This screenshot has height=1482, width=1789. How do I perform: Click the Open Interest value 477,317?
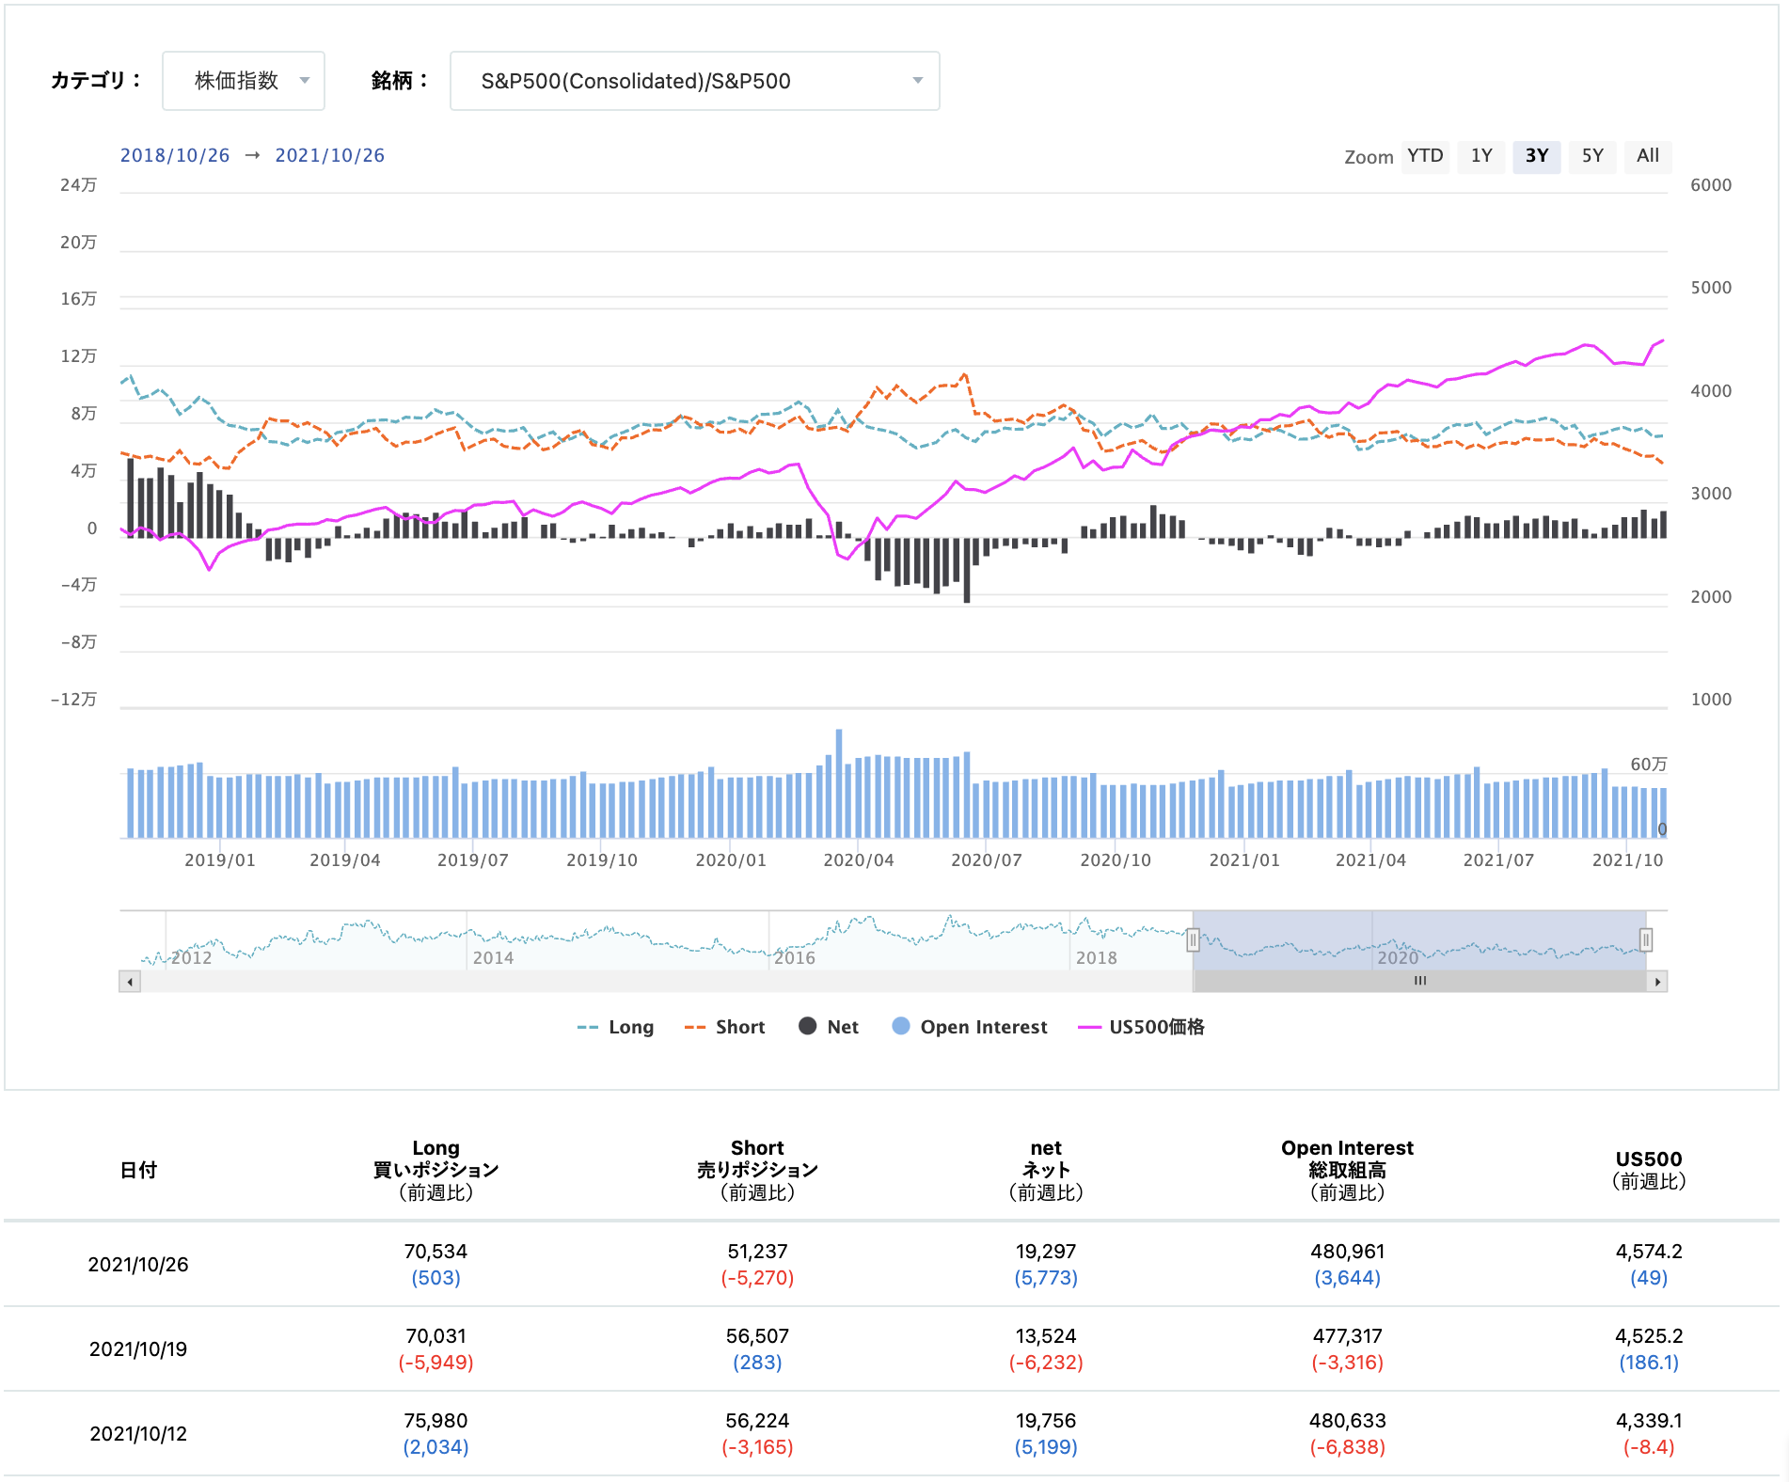point(1347,1336)
